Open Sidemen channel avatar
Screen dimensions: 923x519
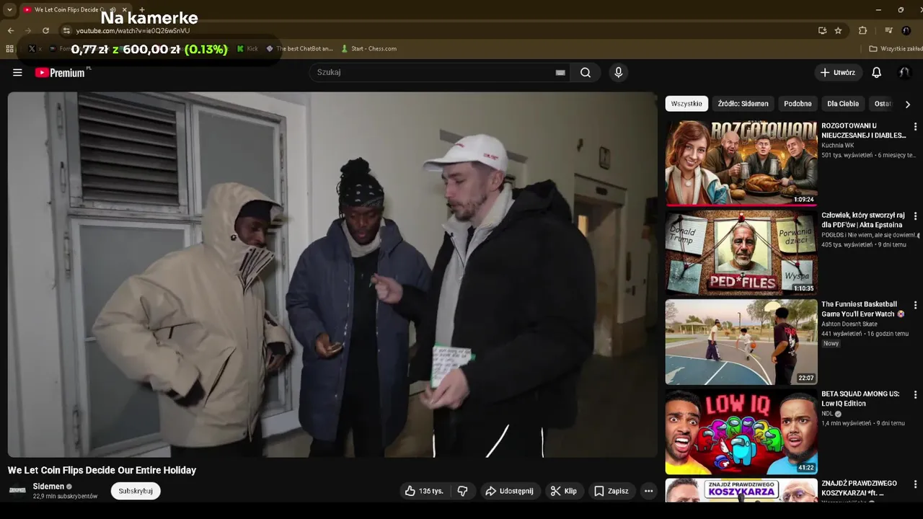pos(17,491)
